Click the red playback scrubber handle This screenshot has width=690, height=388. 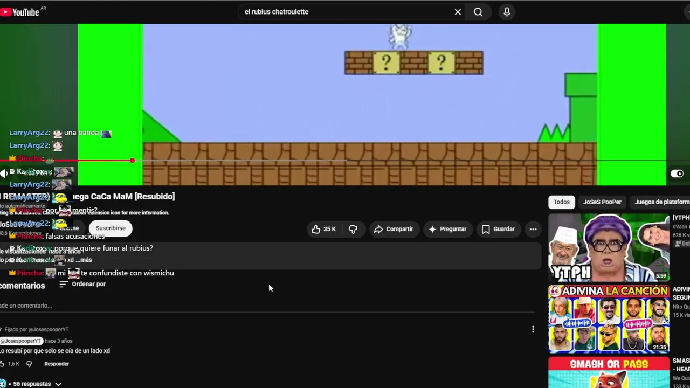(132, 161)
